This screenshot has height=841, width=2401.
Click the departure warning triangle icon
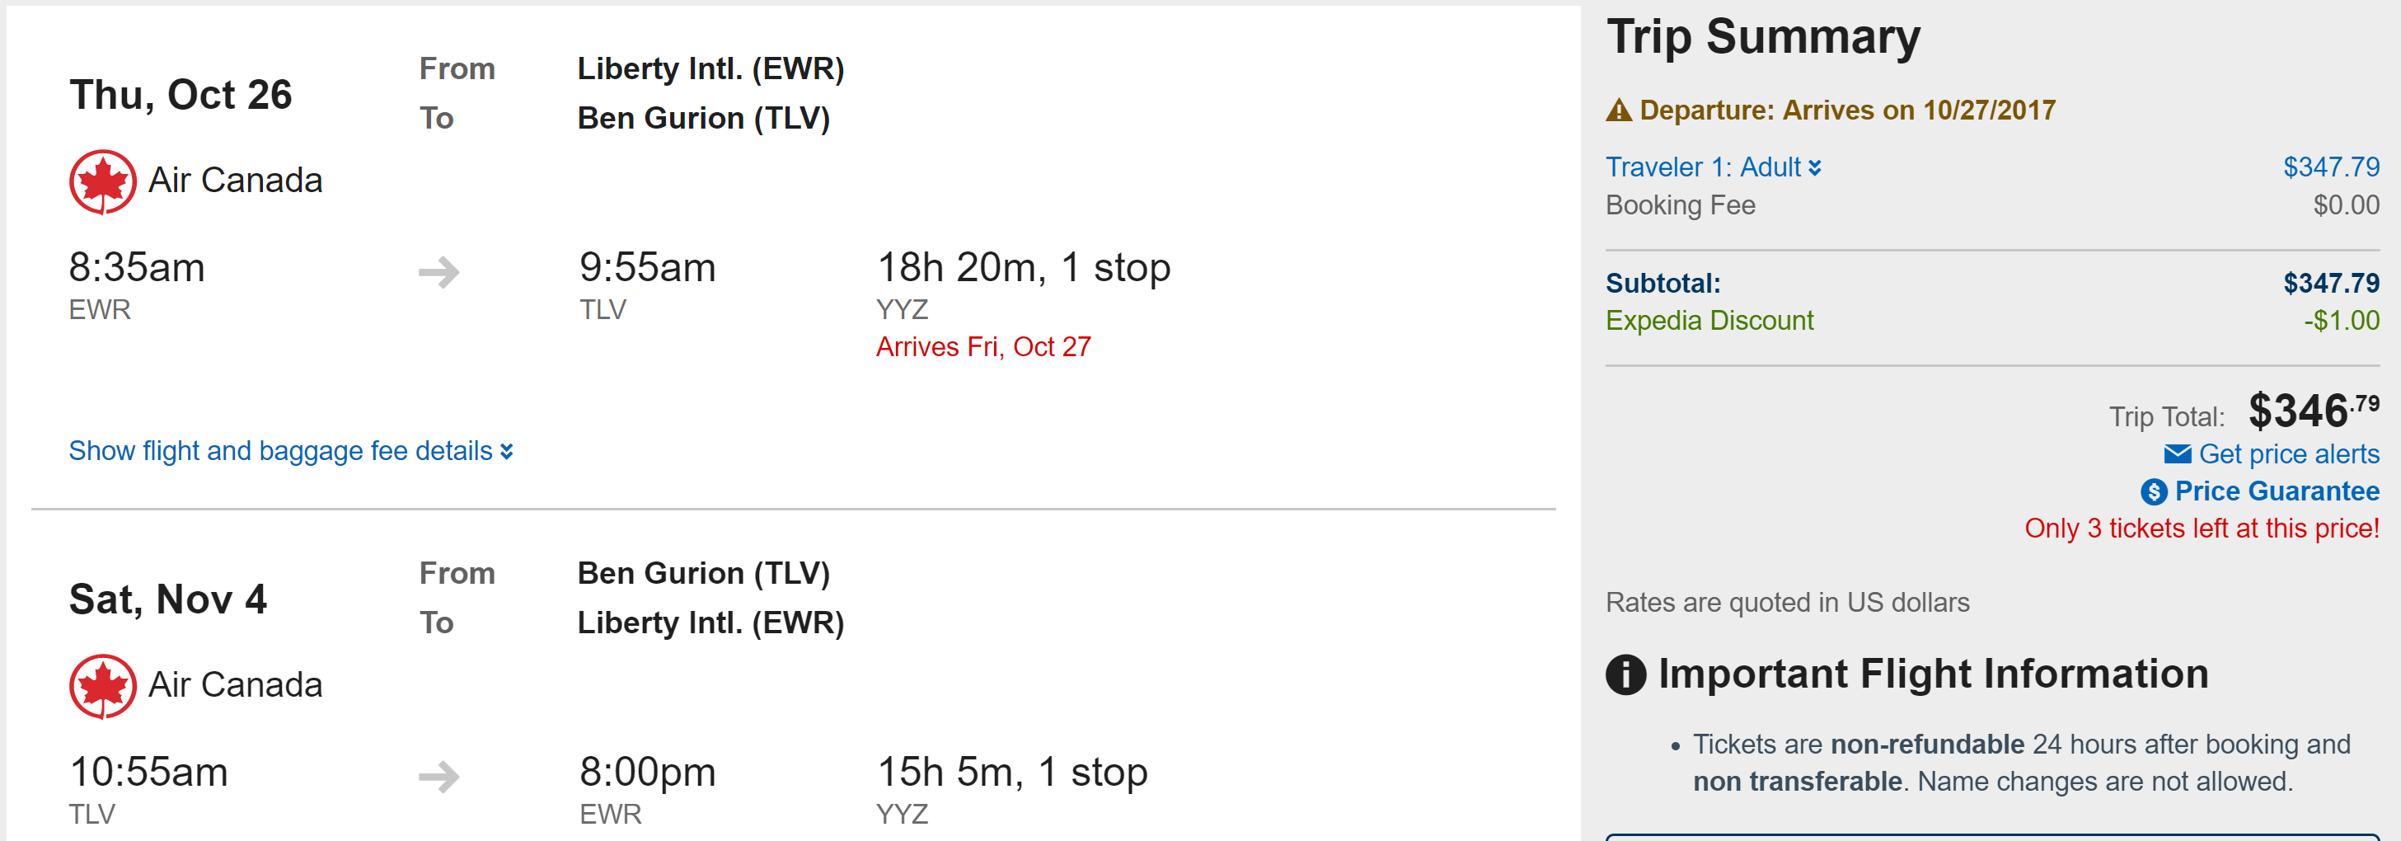[x=1619, y=111]
